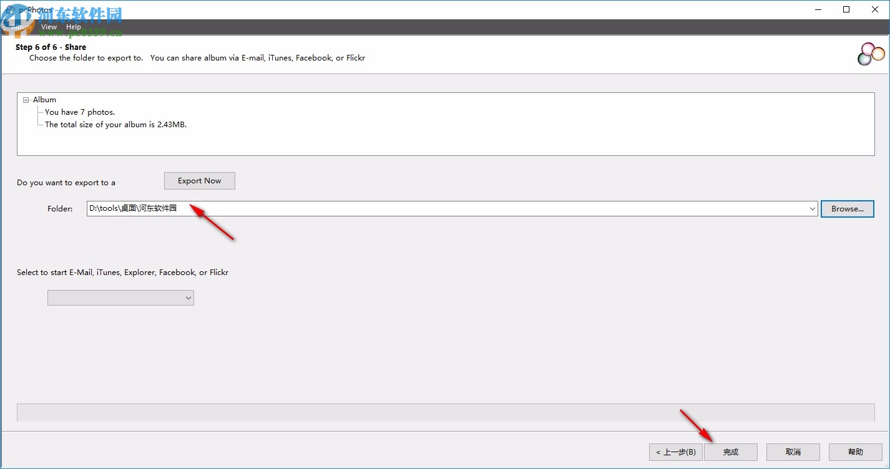Click the 帮助 (Help) button
This screenshot has height=469, width=890.
[856, 452]
